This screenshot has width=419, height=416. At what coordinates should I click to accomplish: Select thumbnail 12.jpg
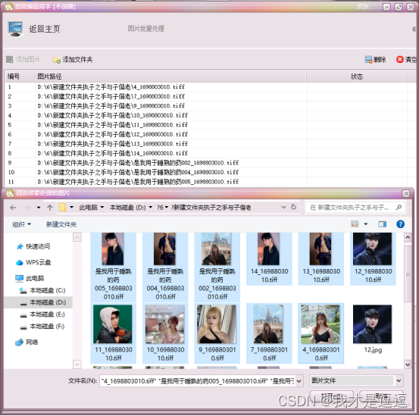click(373, 329)
